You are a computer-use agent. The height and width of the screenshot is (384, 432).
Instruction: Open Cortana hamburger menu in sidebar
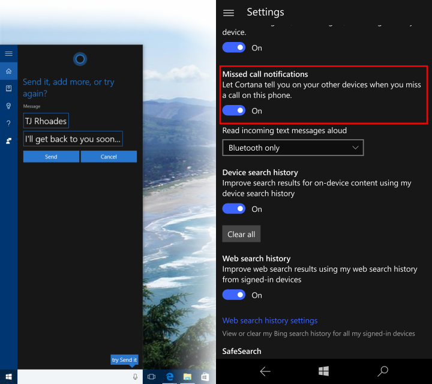9,53
